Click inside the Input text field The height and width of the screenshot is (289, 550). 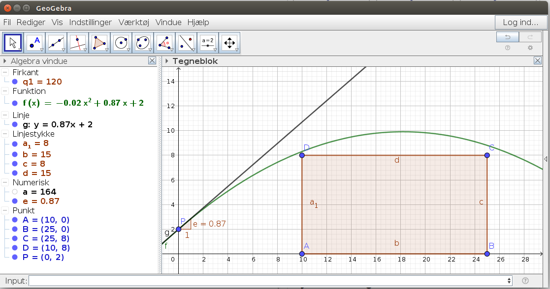(x=268, y=281)
